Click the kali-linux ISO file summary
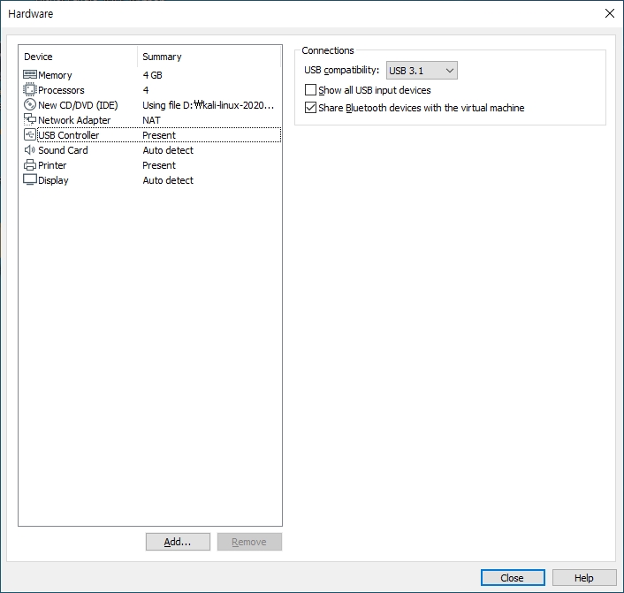 tap(208, 105)
